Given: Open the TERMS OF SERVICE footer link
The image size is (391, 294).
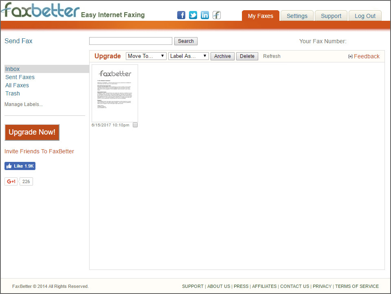Looking at the screenshot, I should 357,286.
